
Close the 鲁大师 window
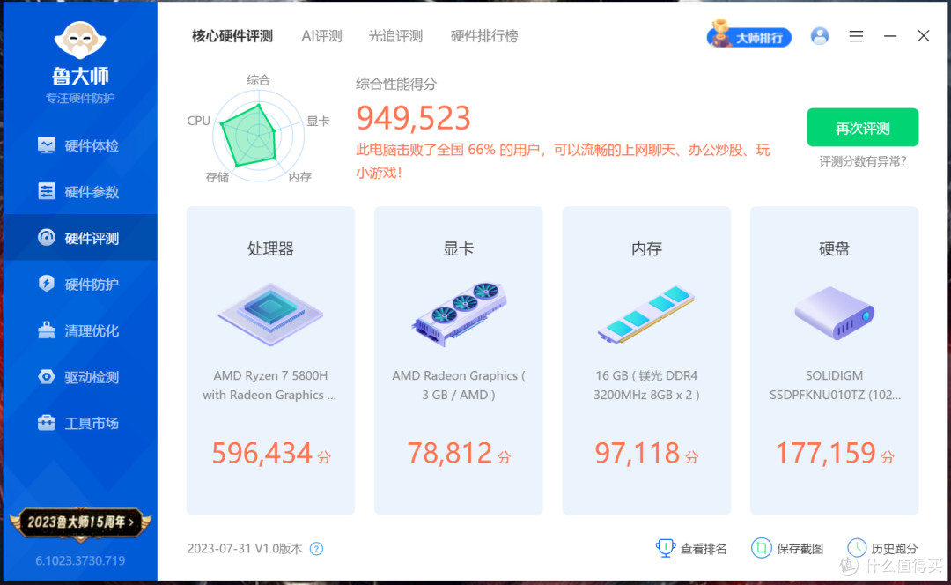pyautogui.click(x=923, y=36)
